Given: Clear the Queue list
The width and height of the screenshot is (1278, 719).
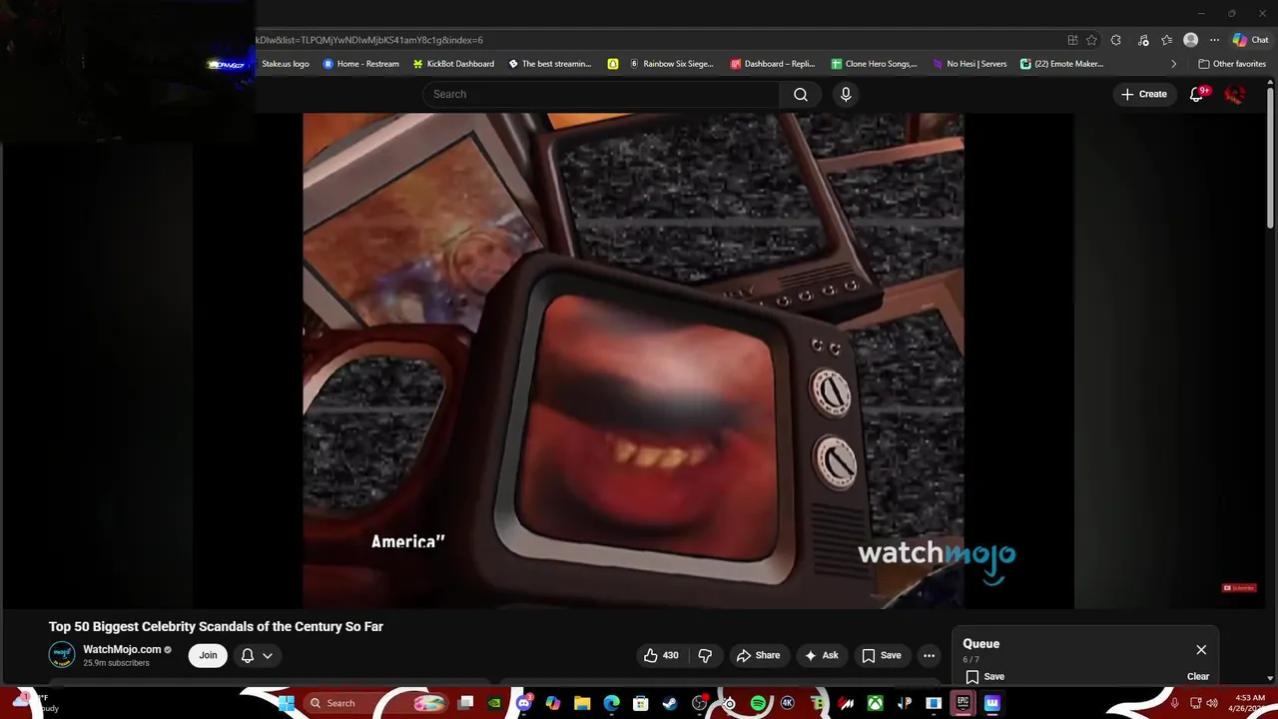Looking at the screenshot, I should (1198, 676).
